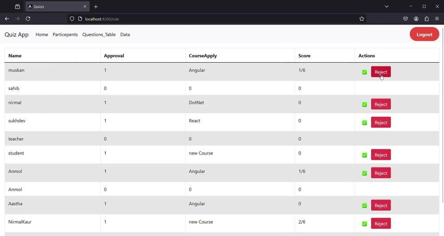Toggle the green checkbox in Aastha row
444x236 pixels.
point(365,206)
